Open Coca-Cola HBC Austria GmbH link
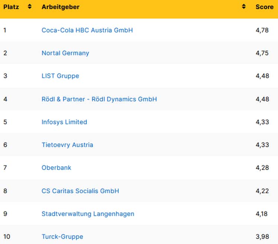 pyautogui.click(x=87, y=30)
